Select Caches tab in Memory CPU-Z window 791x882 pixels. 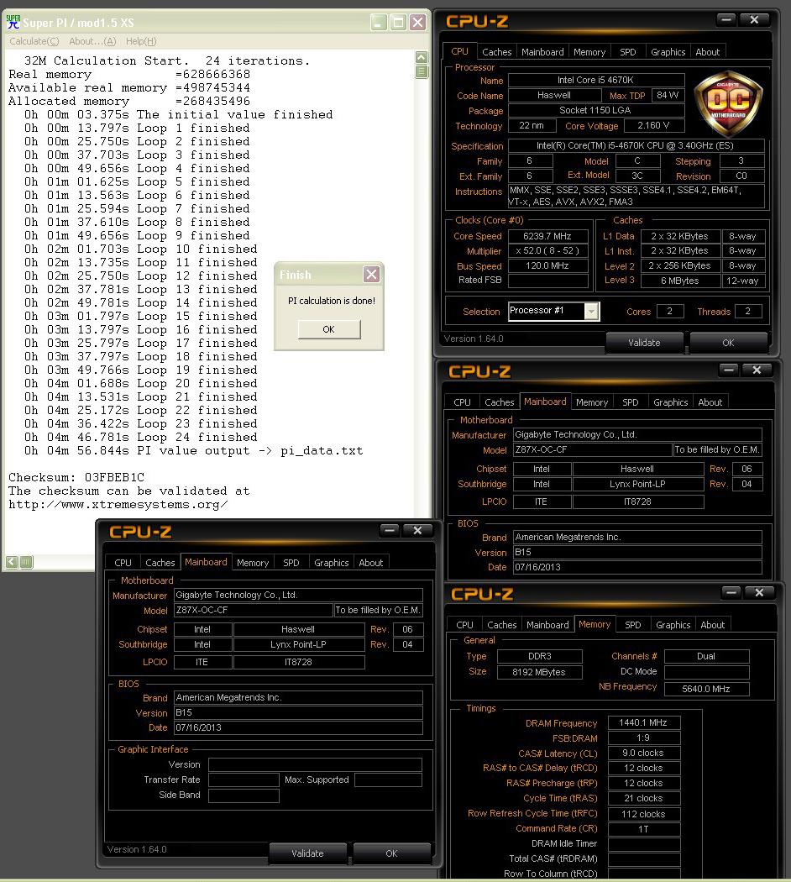tap(502, 625)
